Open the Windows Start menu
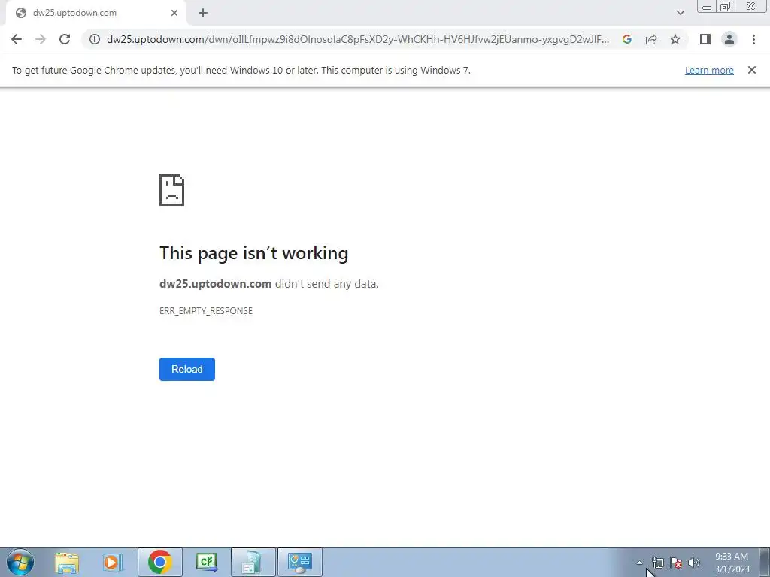 (x=20, y=562)
